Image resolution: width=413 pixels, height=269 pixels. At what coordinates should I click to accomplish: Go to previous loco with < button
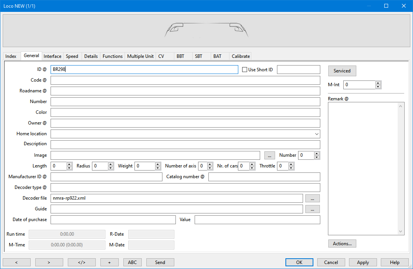click(16, 262)
